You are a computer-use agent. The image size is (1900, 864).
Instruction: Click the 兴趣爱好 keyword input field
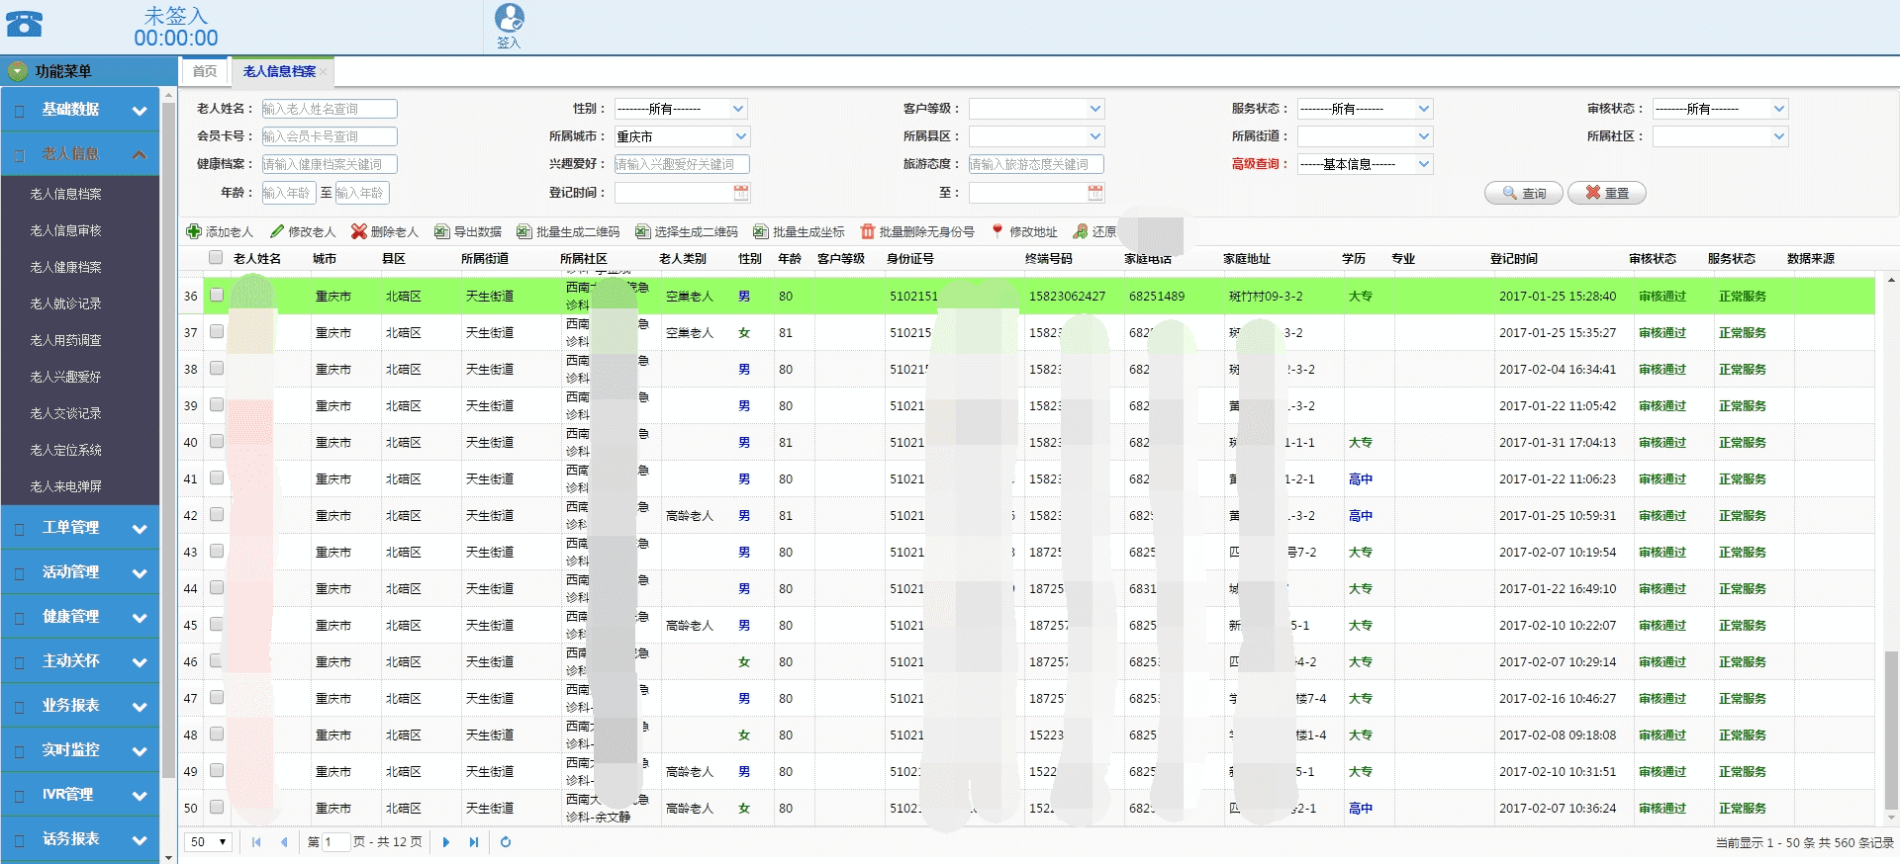tap(682, 164)
